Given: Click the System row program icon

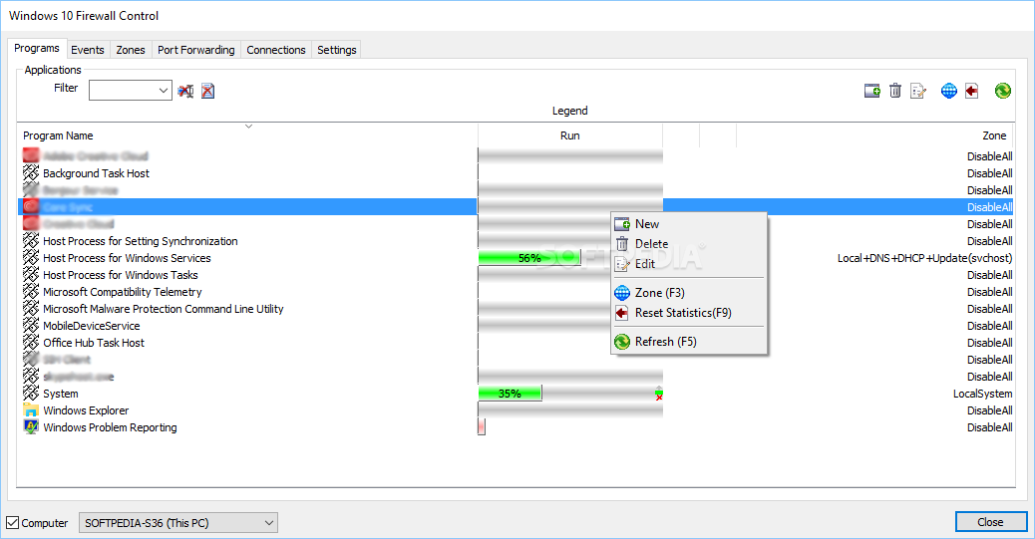Looking at the screenshot, I should coord(31,394).
